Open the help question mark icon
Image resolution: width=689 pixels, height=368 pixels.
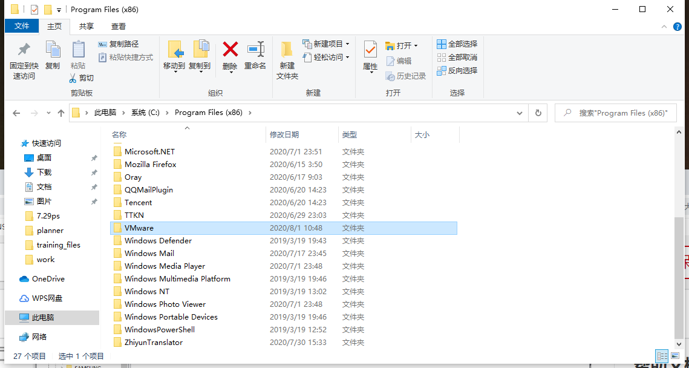point(678,27)
